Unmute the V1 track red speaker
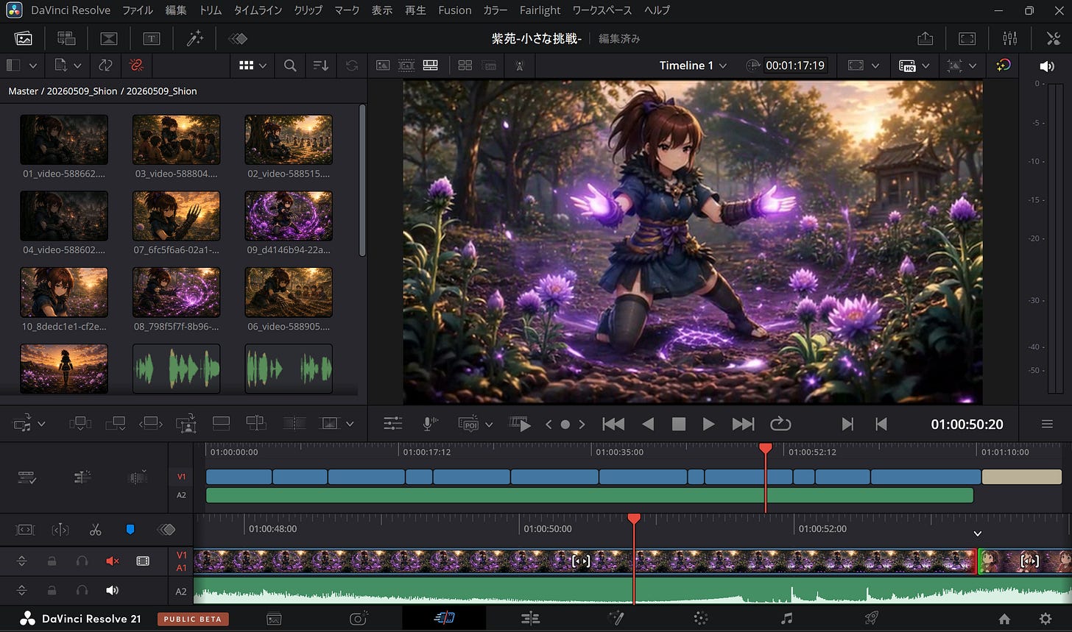 point(112,561)
